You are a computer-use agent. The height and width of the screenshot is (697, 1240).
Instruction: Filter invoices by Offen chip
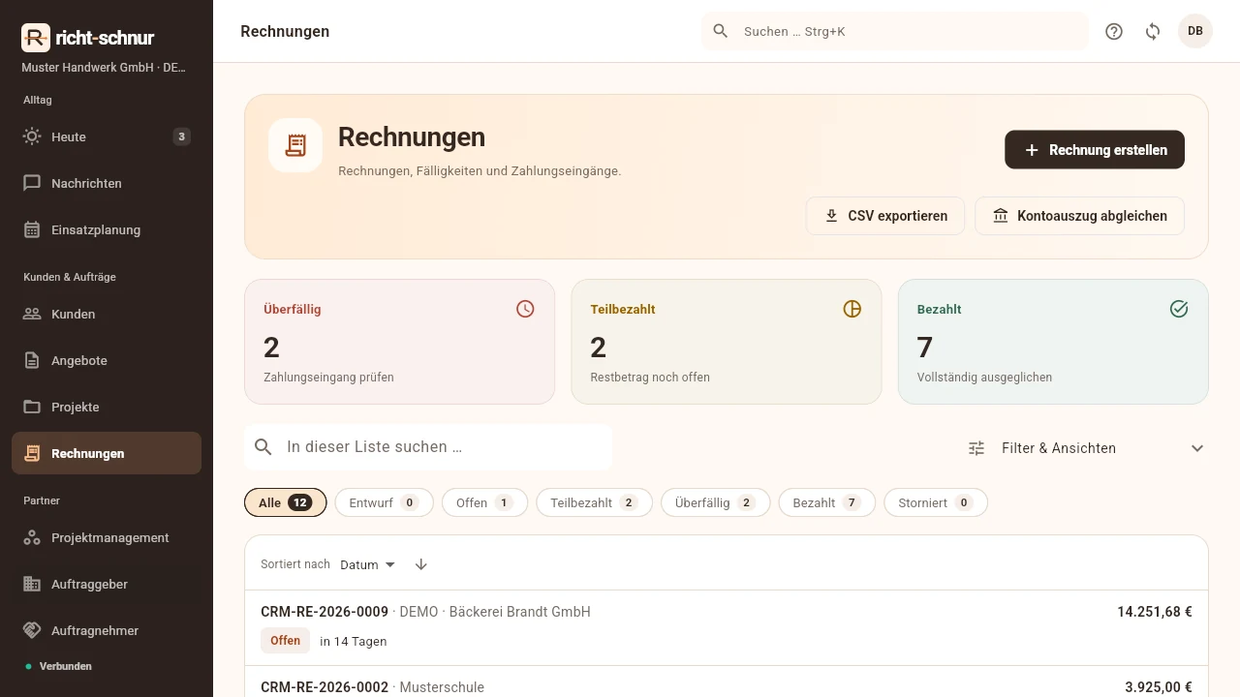484,502
